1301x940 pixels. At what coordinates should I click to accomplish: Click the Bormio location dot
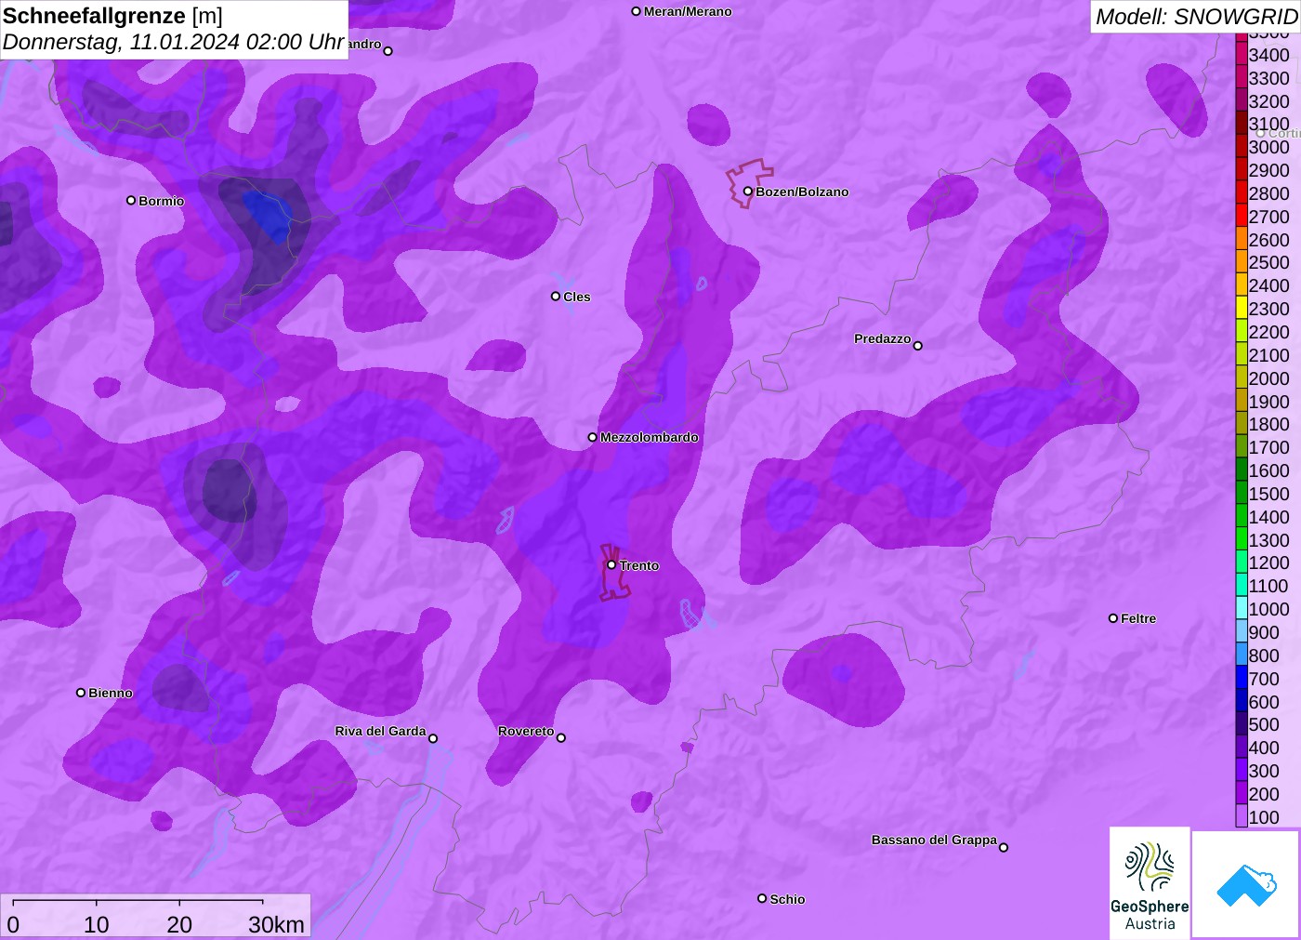click(x=131, y=200)
